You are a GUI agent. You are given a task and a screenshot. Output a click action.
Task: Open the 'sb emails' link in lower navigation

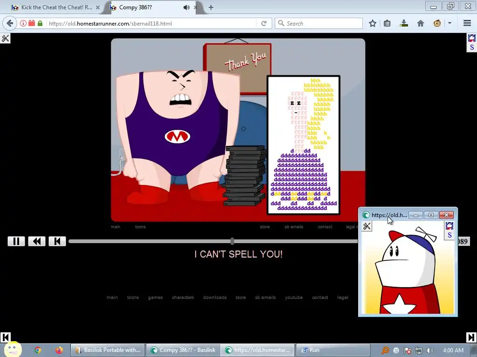point(265,297)
